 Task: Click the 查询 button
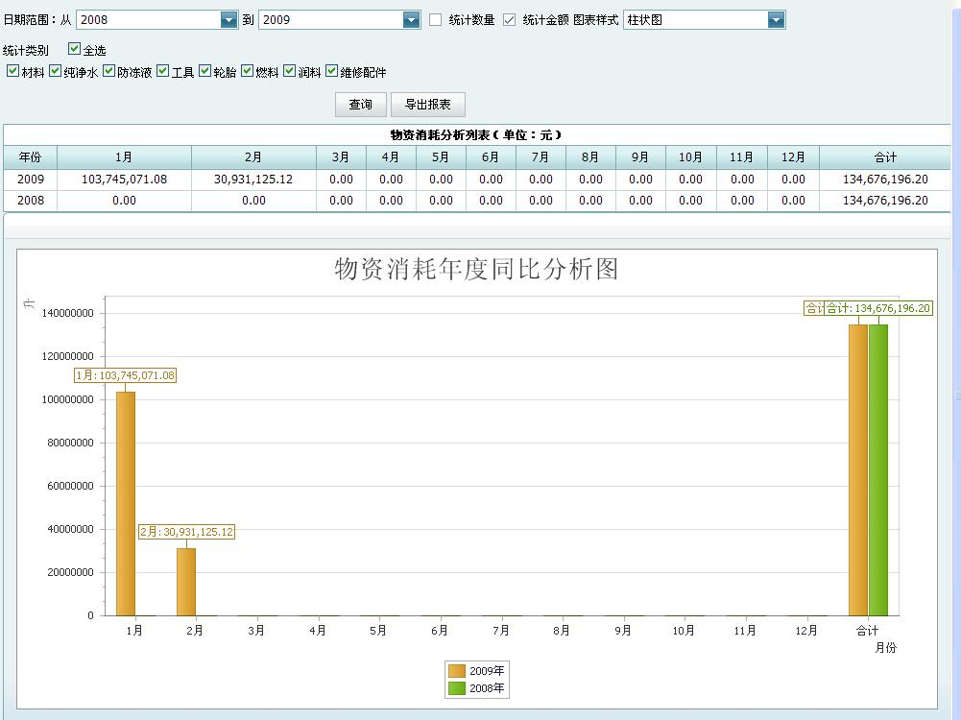(x=360, y=105)
